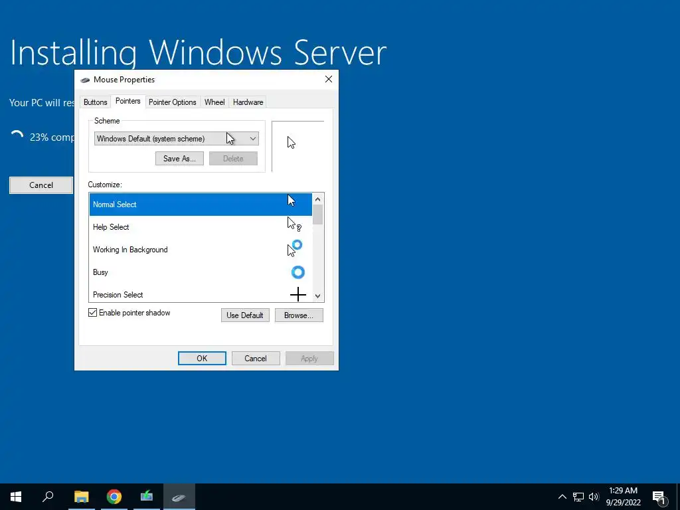Image resolution: width=680 pixels, height=510 pixels.
Task: Switch to the Buttons tab
Action: 95,102
